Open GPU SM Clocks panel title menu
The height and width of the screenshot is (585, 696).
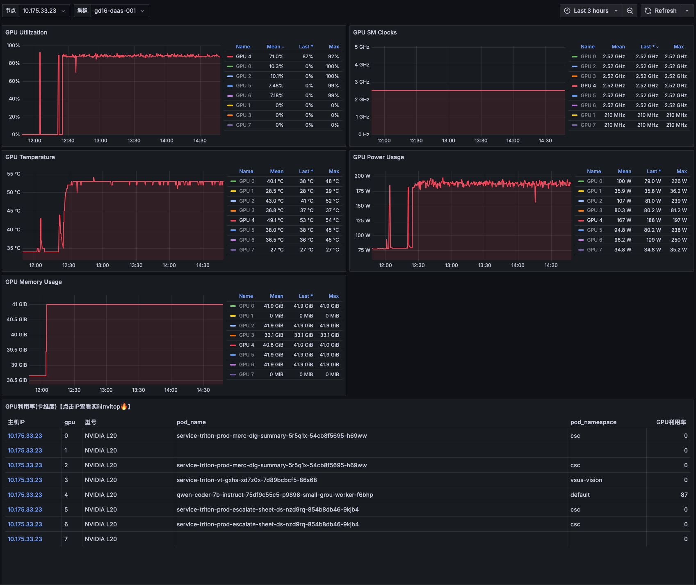375,32
